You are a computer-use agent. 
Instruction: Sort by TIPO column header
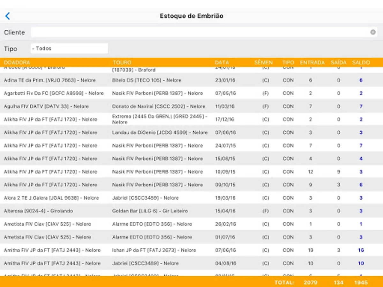(288, 63)
